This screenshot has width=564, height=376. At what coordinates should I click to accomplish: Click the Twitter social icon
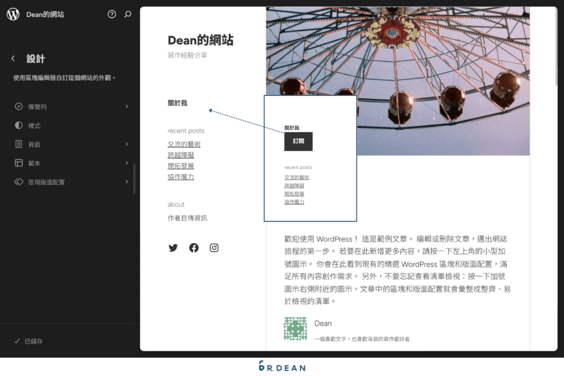click(173, 247)
